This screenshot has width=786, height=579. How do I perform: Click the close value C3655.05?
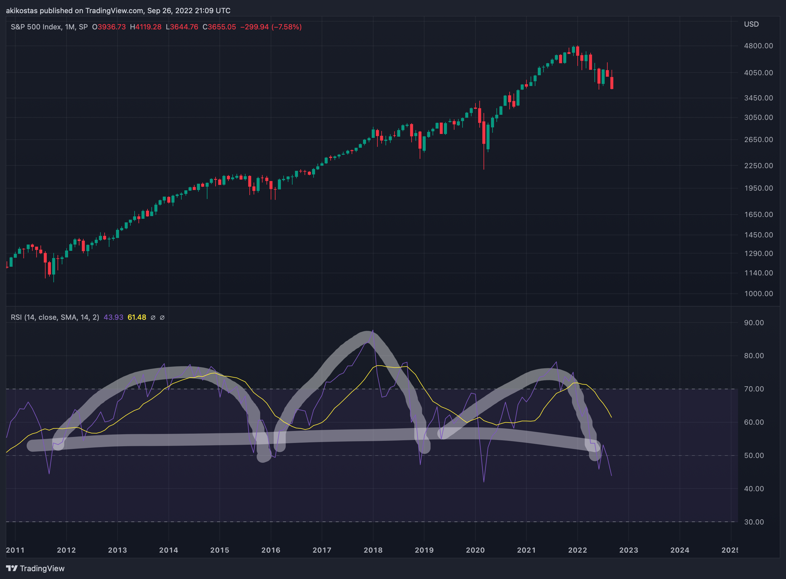(219, 27)
